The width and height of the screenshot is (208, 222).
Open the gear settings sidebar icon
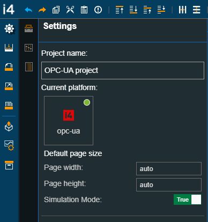coord(9,28)
